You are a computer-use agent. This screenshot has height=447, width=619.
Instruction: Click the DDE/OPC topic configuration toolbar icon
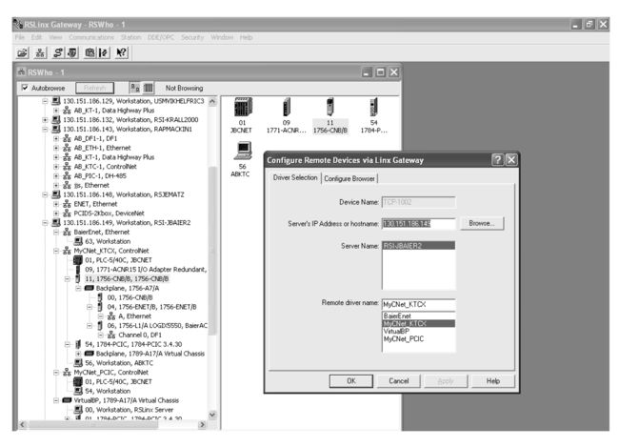(x=90, y=52)
